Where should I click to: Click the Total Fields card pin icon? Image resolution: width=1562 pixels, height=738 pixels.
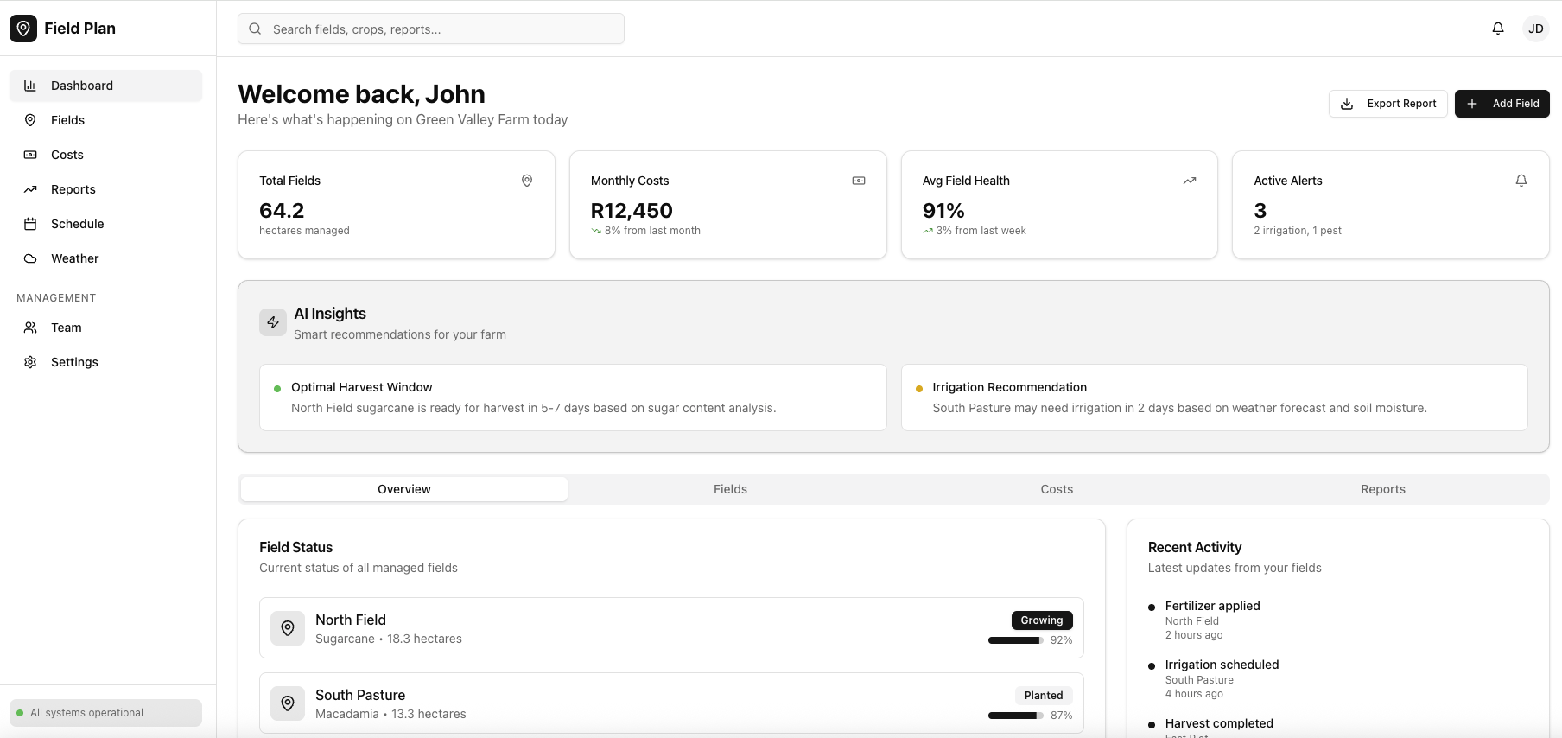coord(527,181)
